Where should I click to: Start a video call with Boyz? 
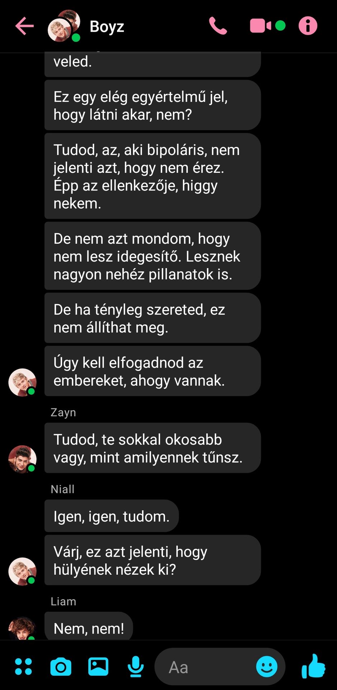(x=261, y=26)
